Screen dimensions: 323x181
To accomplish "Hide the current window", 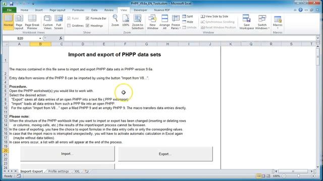I will coord(188,22).
